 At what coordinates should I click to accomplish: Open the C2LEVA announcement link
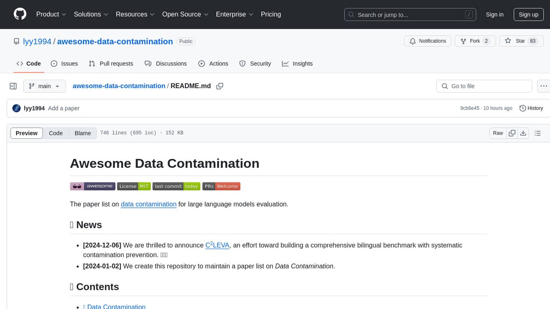click(x=217, y=245)
